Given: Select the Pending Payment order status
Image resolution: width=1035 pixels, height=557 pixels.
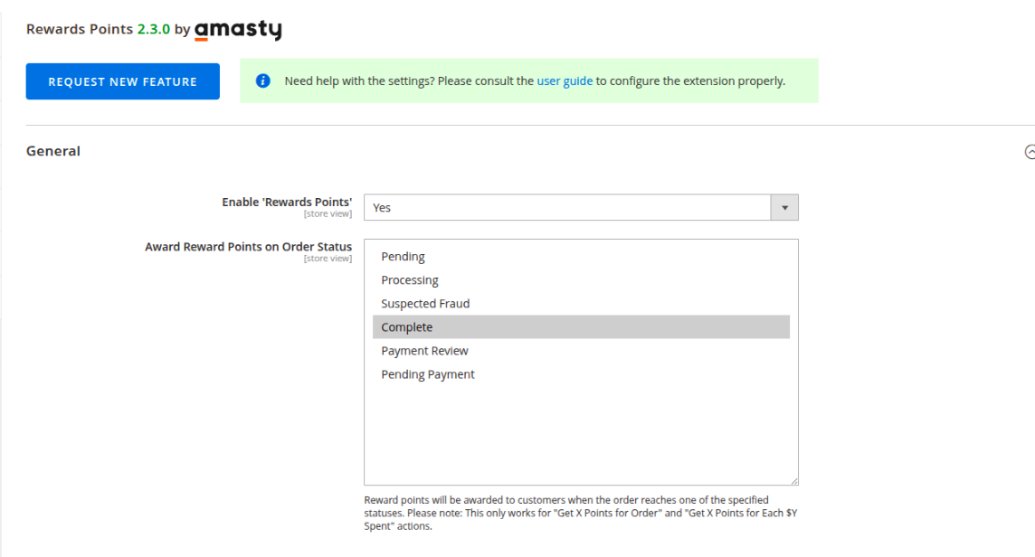Looking at the screenshot, I should (x=581, y=374).
